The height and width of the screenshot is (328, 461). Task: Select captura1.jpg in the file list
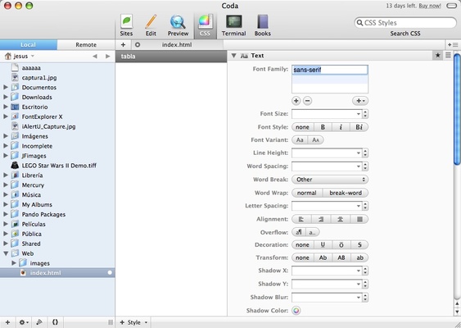[x=39, y=78]
